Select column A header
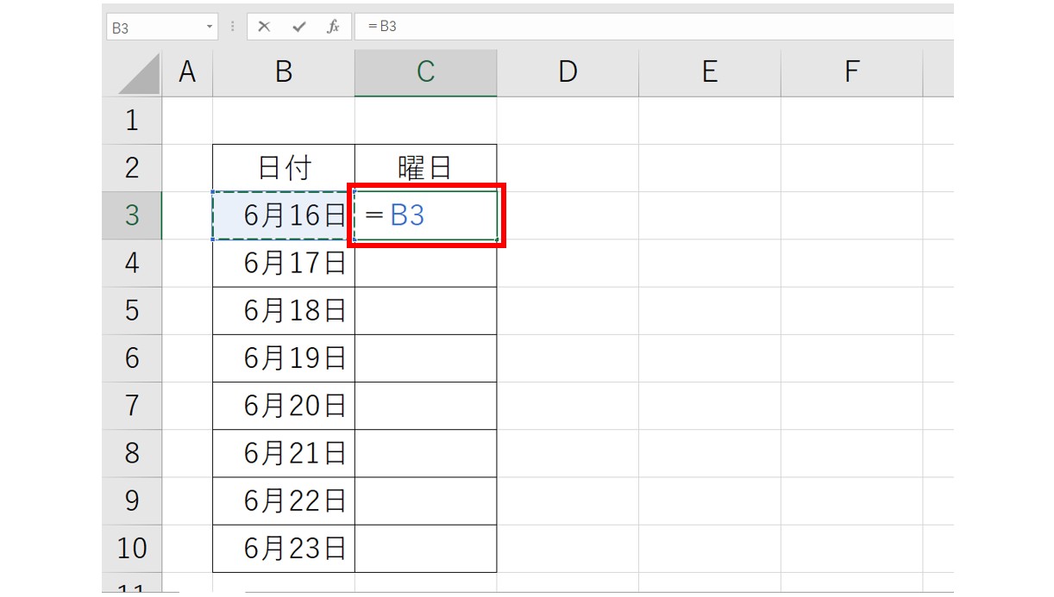This screenshot has height=597, width=1054. 187,72
